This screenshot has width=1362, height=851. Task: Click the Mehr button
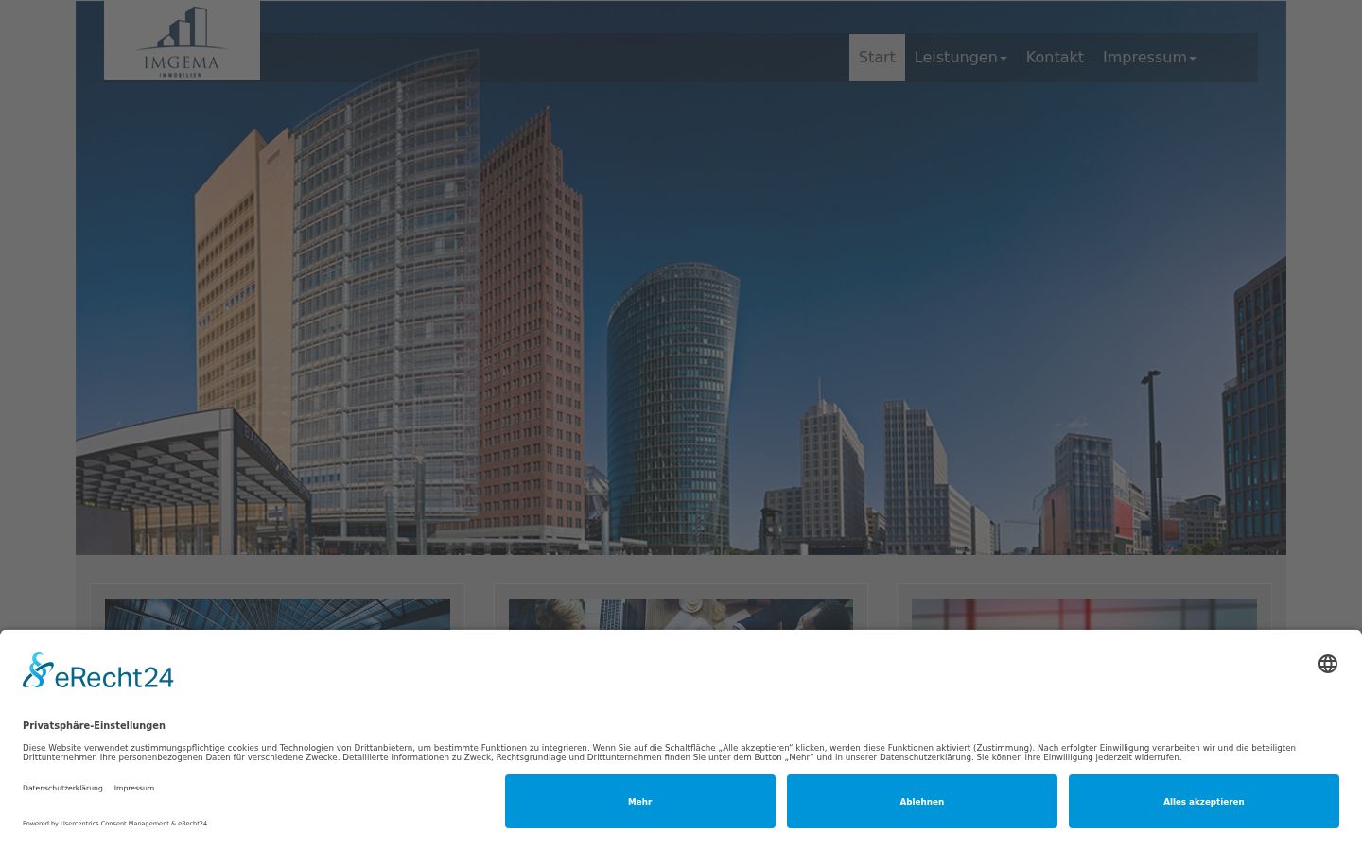640,802
